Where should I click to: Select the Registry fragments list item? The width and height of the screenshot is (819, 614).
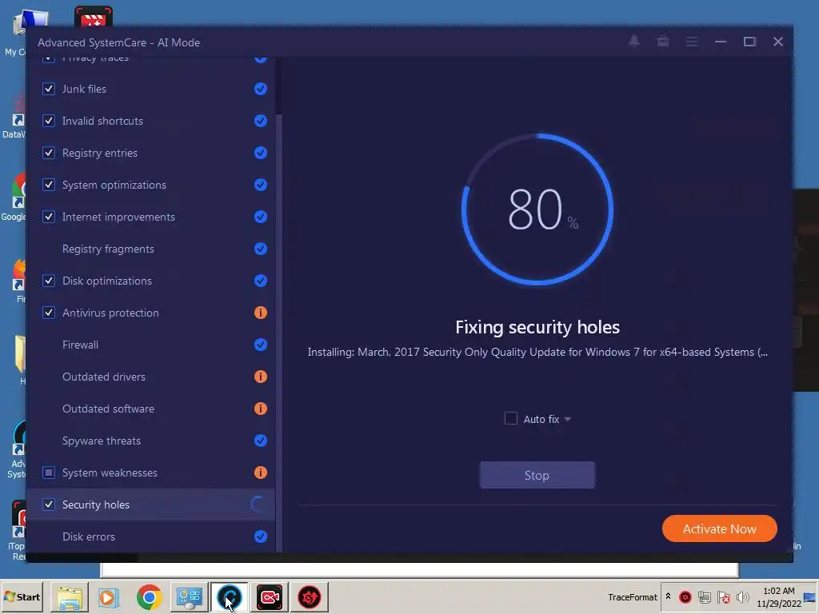[x=151, y=249]
